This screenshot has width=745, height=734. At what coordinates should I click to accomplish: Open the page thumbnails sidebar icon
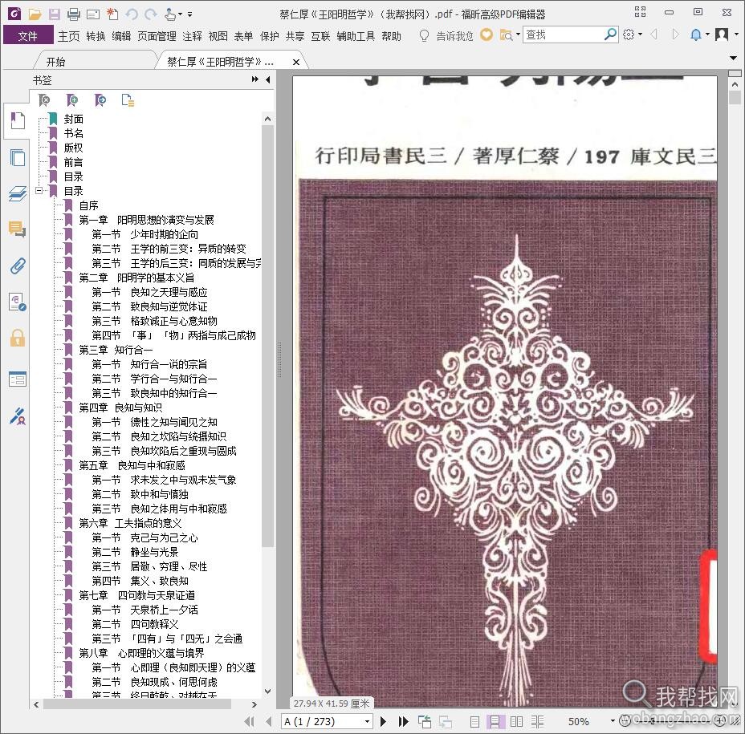pos(17,157)
